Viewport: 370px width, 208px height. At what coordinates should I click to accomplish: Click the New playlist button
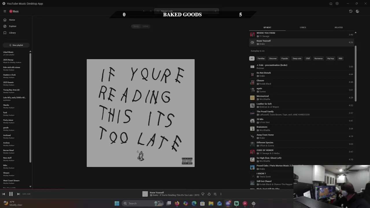[x=16, y=45]
